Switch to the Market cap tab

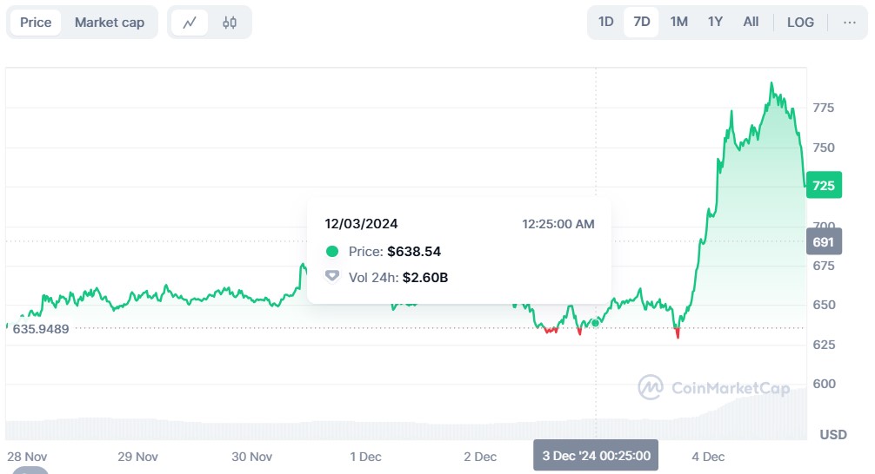pos(110,23)
